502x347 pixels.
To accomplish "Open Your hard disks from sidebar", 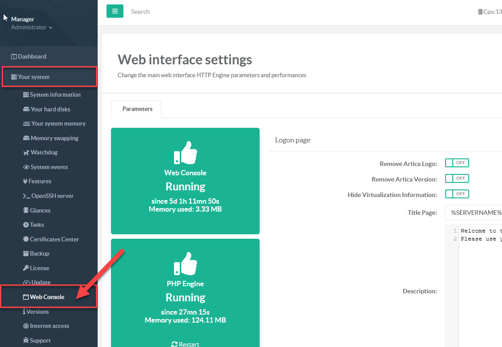I will (x=50, y=109).
